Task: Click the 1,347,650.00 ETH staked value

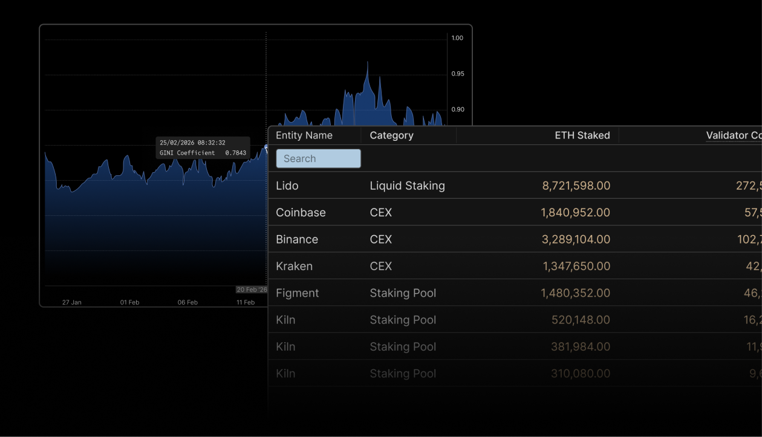Action: pos(576,266)
